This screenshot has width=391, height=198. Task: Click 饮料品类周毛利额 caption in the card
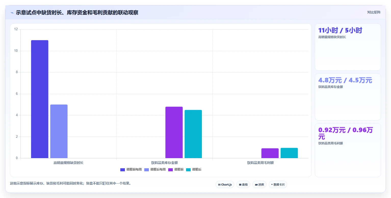pos(331,143)
